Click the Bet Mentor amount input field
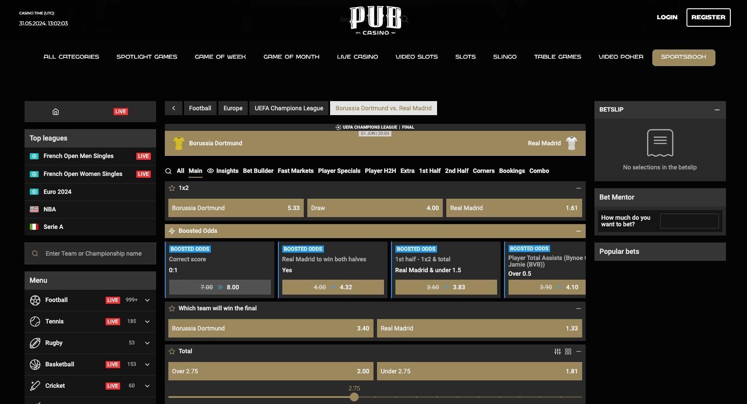Screen dimensions: 747x404 690,221
